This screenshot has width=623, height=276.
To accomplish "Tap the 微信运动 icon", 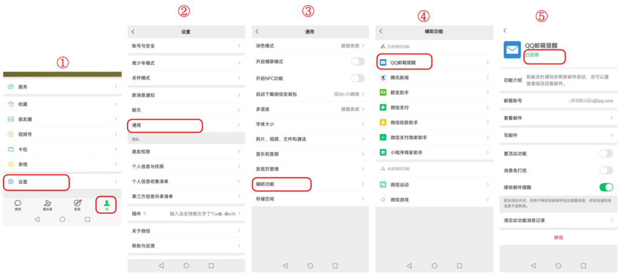I will 383,185.
